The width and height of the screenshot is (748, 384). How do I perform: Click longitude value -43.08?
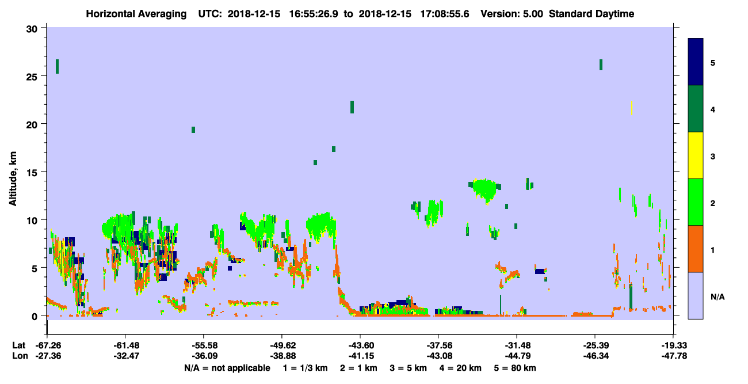[438, 356]
